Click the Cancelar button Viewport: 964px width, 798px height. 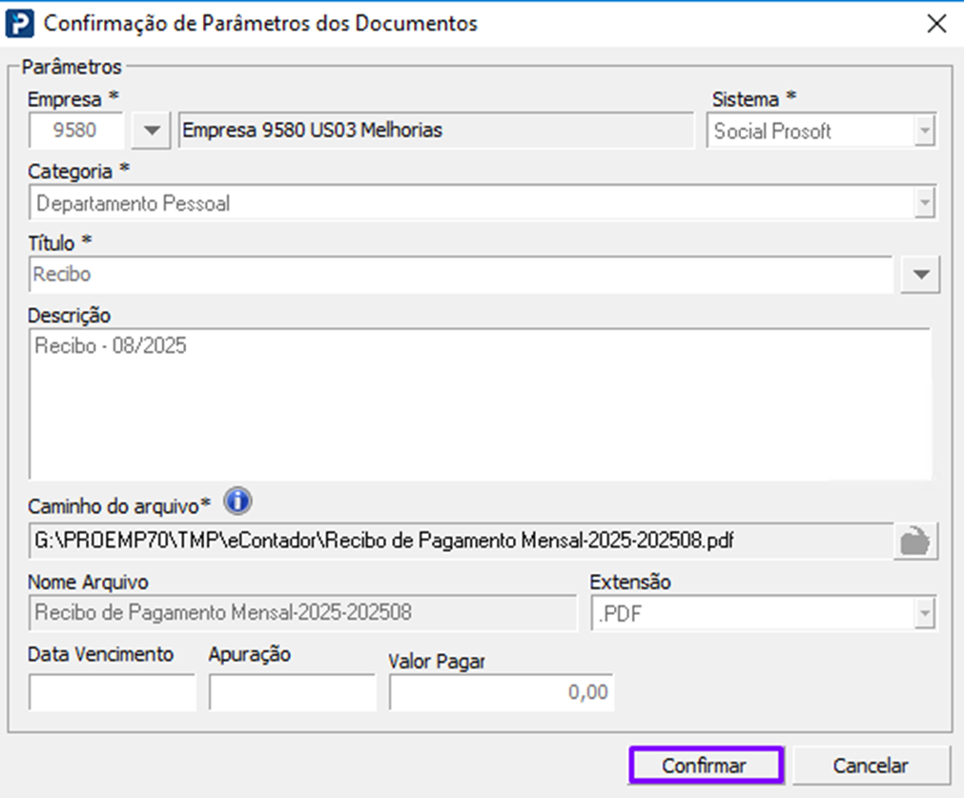(x=871, y=766)
